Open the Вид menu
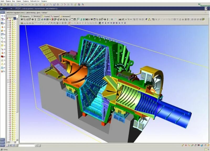 tap(13, 1)
